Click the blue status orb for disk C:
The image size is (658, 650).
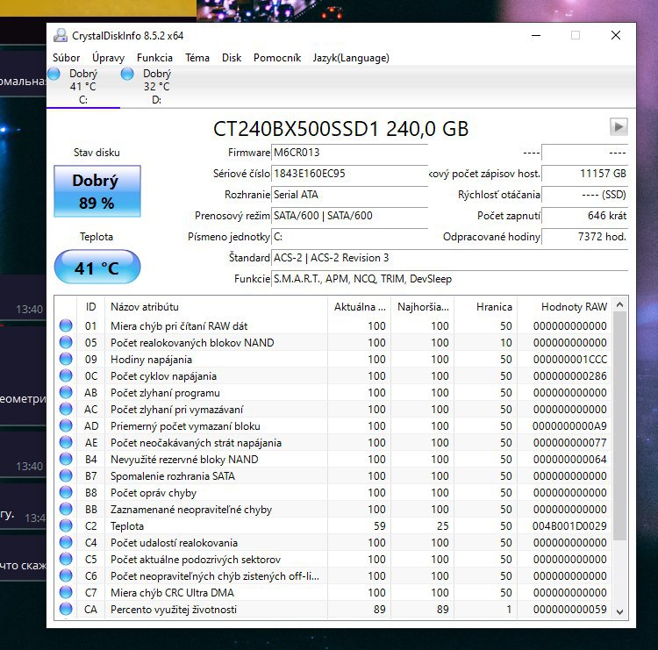[54, 74]
